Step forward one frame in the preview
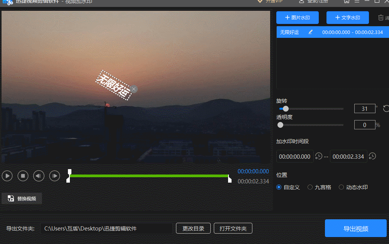389x244 pixels. (x=54, y=176)
